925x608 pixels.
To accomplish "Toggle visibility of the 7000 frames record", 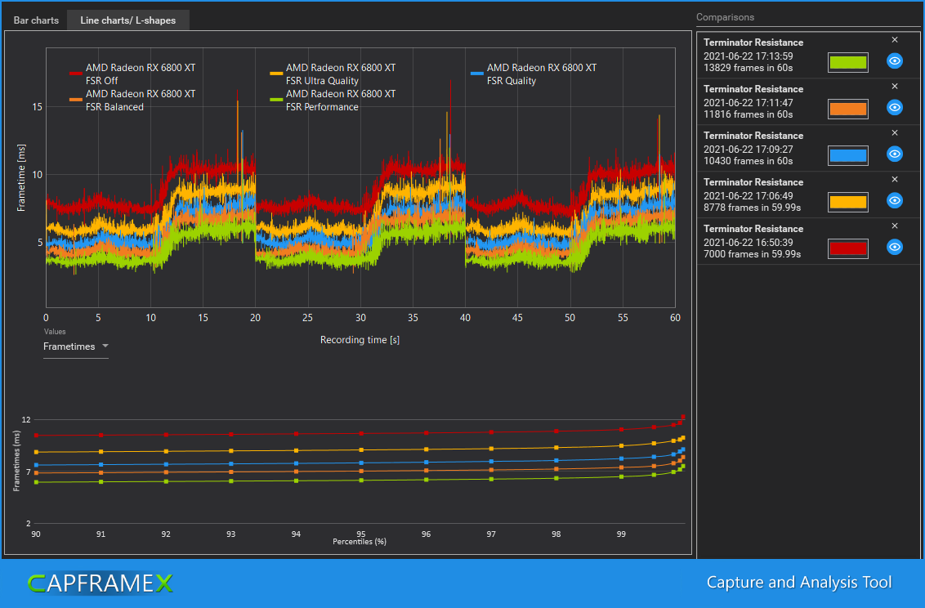I will [894, 247].
